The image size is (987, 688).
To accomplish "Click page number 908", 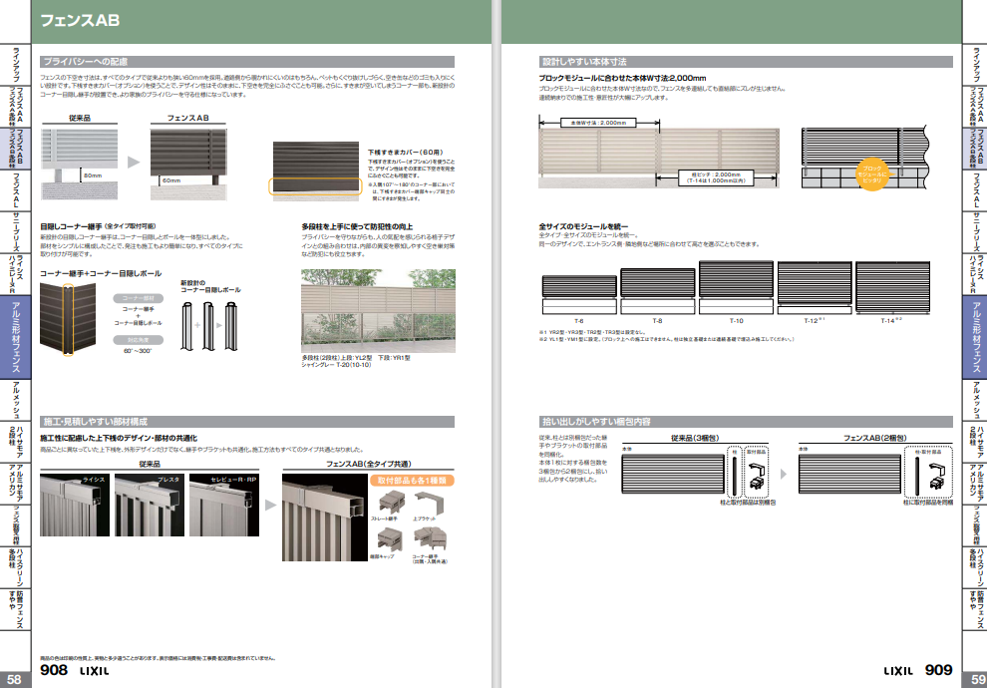I will (54, 670).
